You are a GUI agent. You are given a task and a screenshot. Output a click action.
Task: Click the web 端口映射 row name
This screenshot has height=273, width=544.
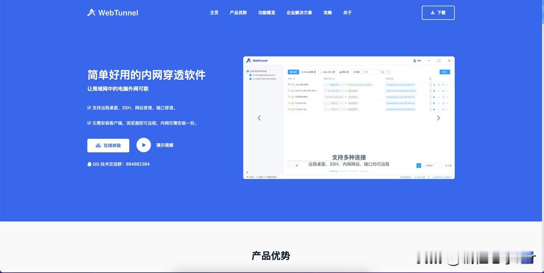tap(302, 84)
